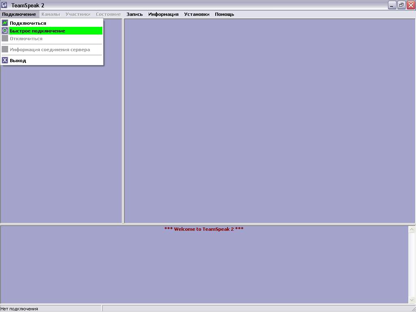Click the TeamSpeak 2 headset icon in title bar

click(x=4, y=5)
